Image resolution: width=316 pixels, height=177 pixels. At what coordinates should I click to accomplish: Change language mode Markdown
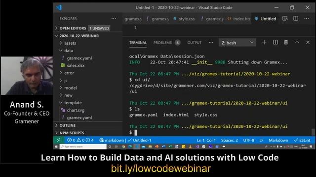pyautogui.click(x=278, y=140)
